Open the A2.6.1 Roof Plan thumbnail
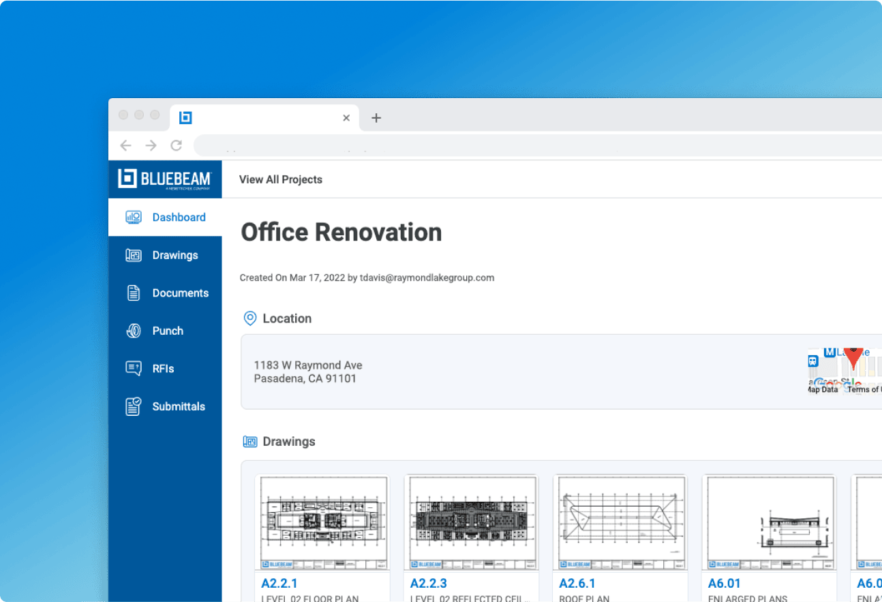The image size is (882, 602). [x=620, y=522]
